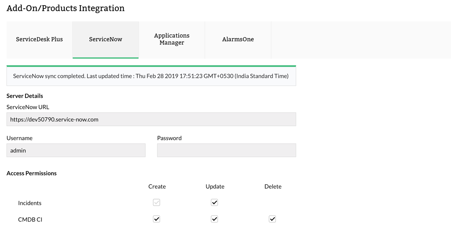Disable CMDB CI Create permission
Image resolution: width=451 pixels, height=236 pixels.
(157, 219)
